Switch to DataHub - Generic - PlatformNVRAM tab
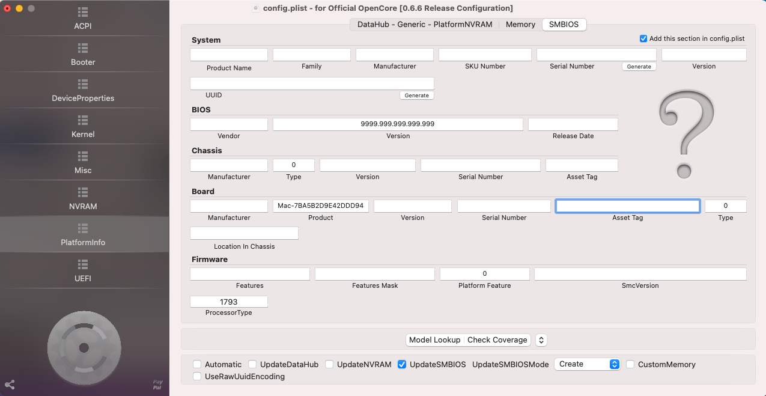Image resolution: width=766 pixels, height=396 pixels. tap(425, 25)
